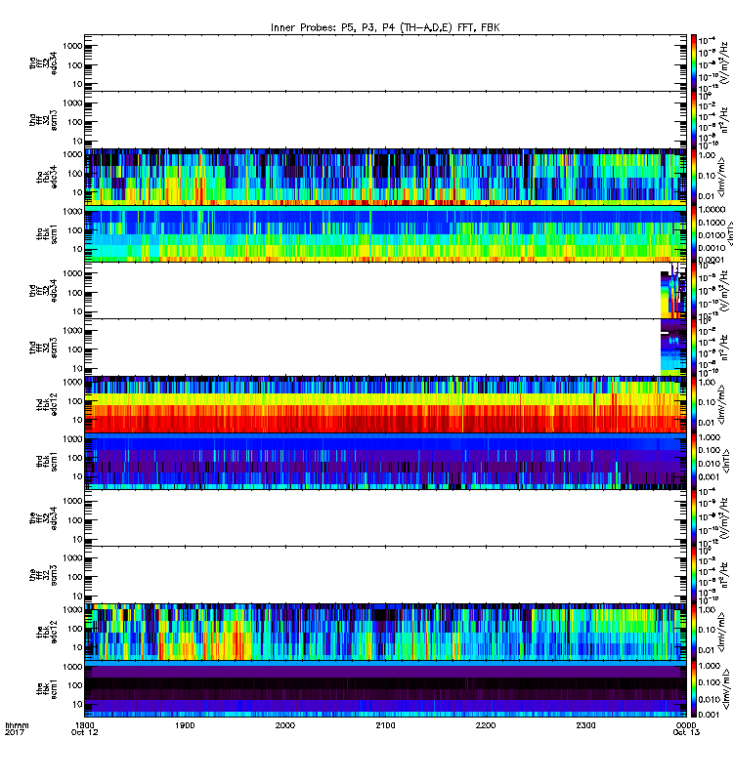The width and height of the screenshot is (733, 781).
Task: Click the '2100' time axis label
Action: pos(385,725)
